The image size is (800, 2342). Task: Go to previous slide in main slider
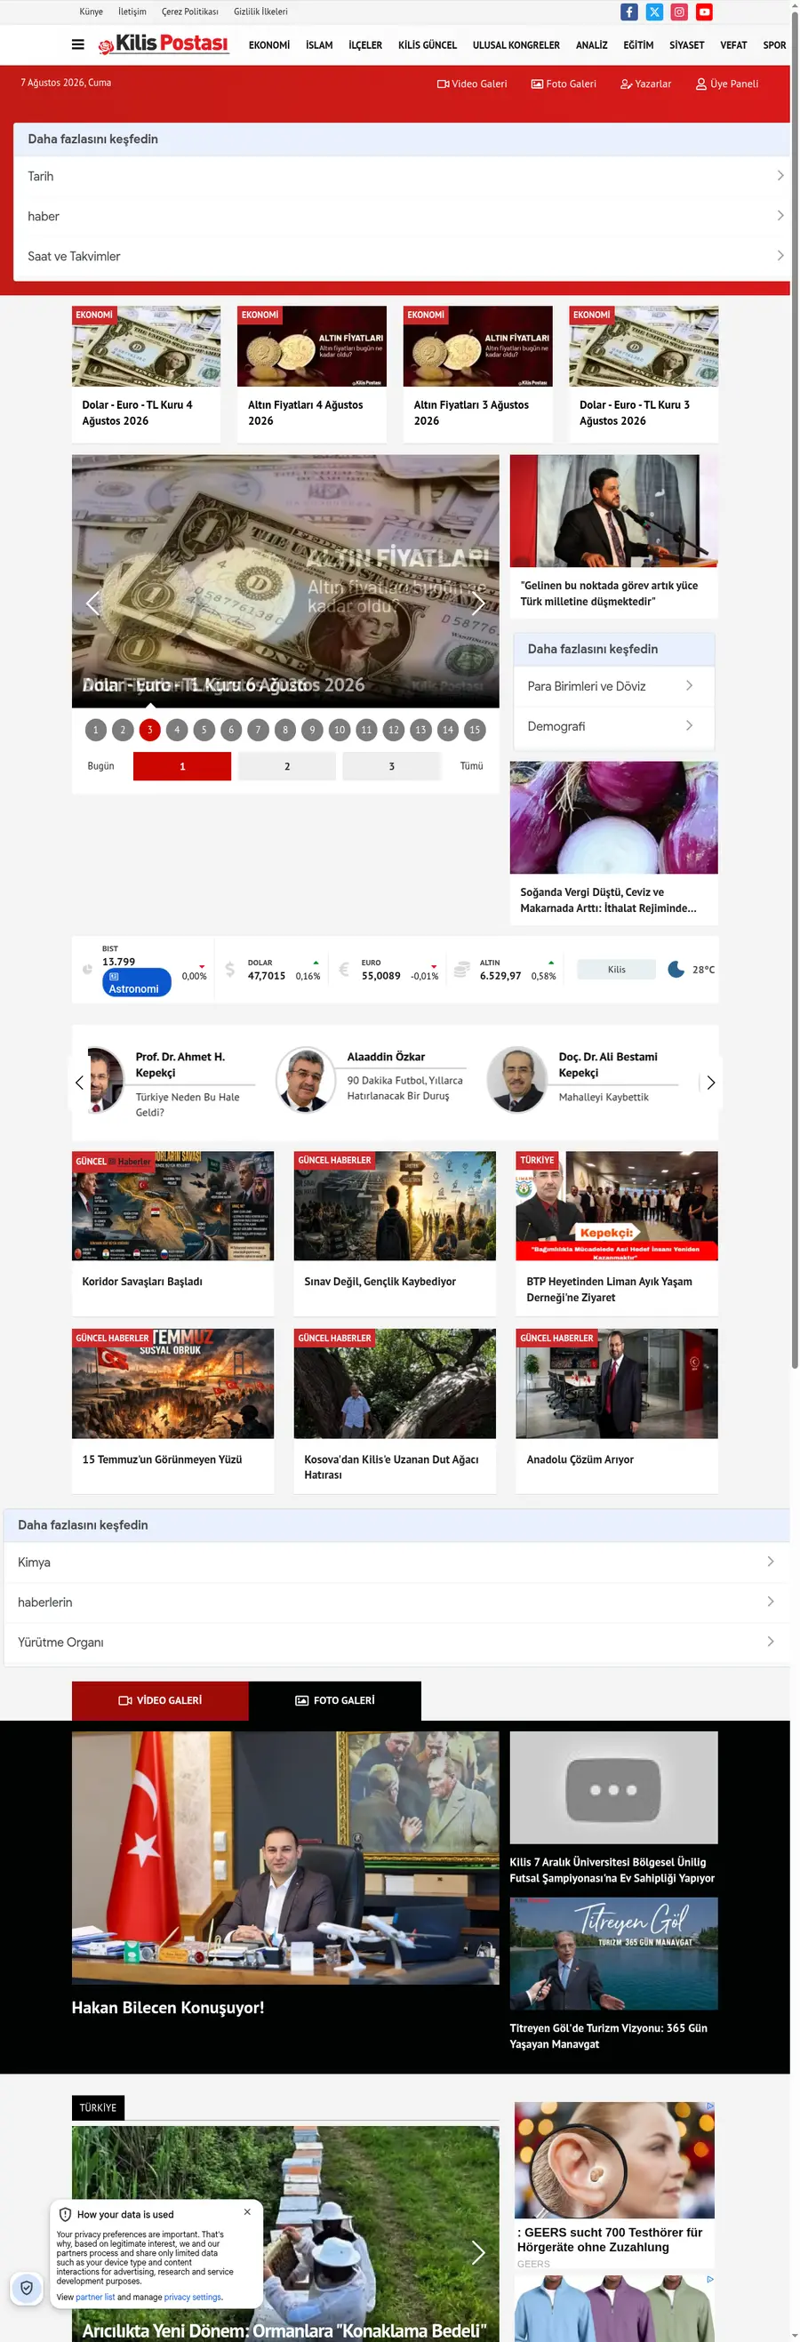coord(92,603)
